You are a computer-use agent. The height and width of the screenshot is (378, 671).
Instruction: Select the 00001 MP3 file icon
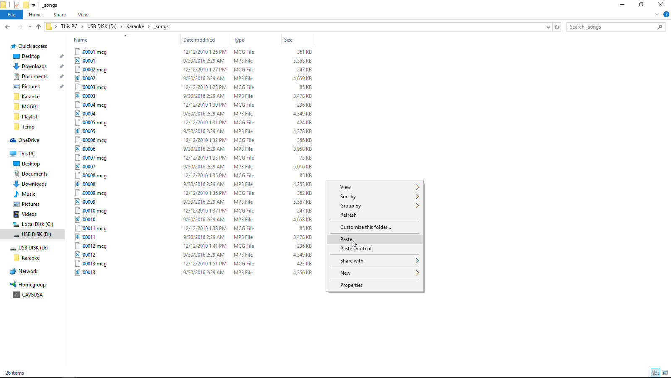(x=78, y=61)
